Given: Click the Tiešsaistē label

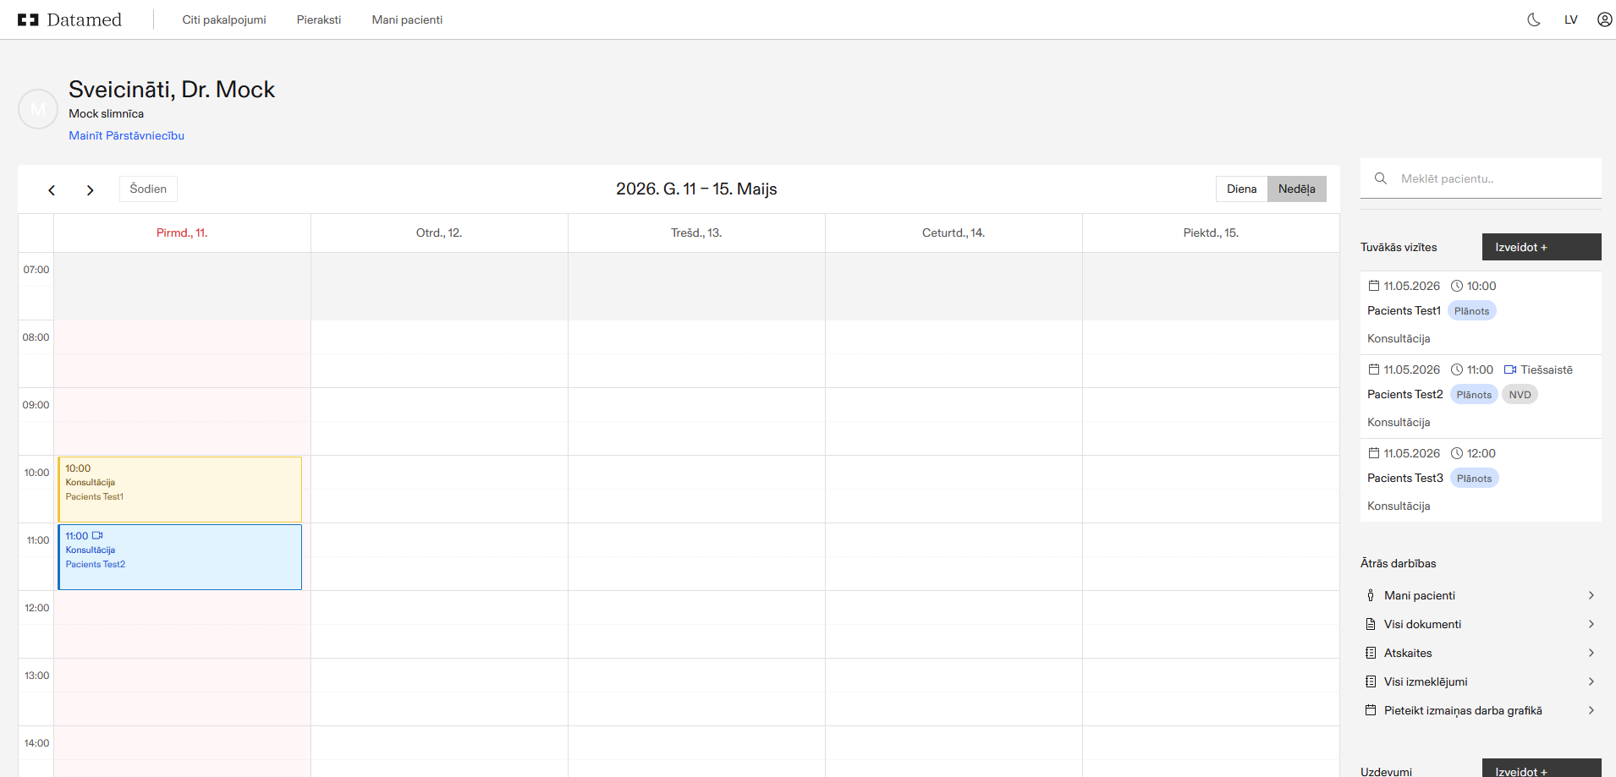Looking at the screenshot, I should [x=1546, y=369].
